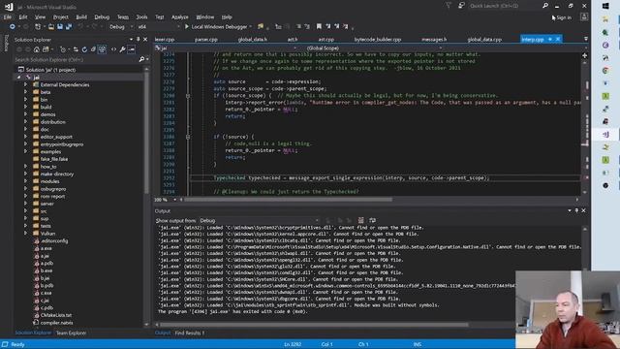
Task: Expand the modules folder
Action: [x=26, y=181]
